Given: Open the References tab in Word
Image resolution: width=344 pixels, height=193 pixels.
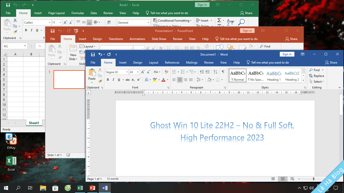Looking at the screenshot, I should click(x=172, y=63).
